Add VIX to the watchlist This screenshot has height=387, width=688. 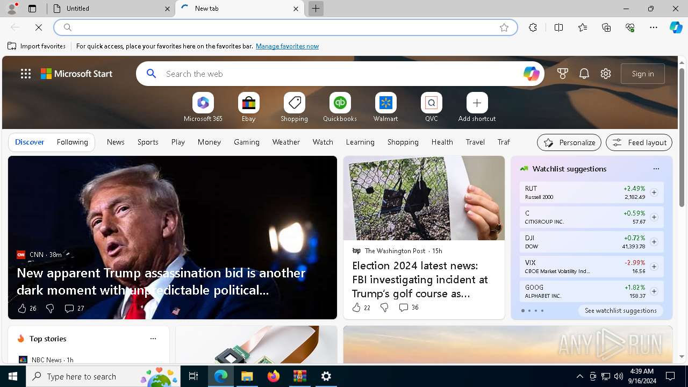654,267
